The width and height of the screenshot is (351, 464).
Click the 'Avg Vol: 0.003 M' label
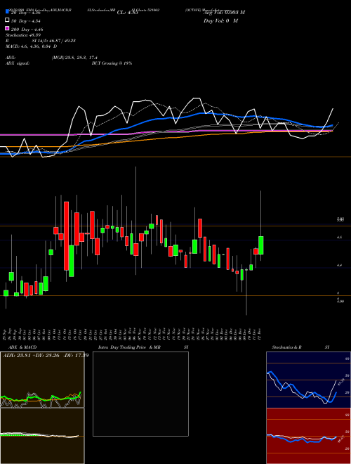224,13
